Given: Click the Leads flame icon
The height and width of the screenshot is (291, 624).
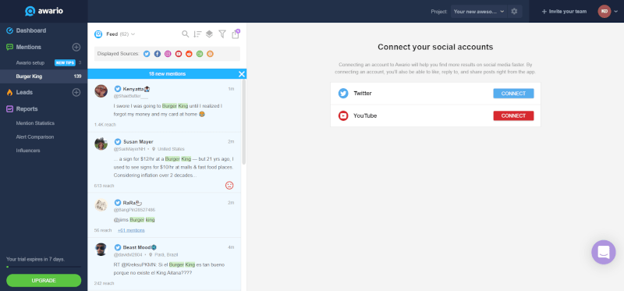Looking at the screenshot, I should point(10,92).
